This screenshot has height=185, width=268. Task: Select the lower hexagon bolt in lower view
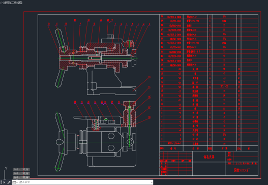[111, 147]
